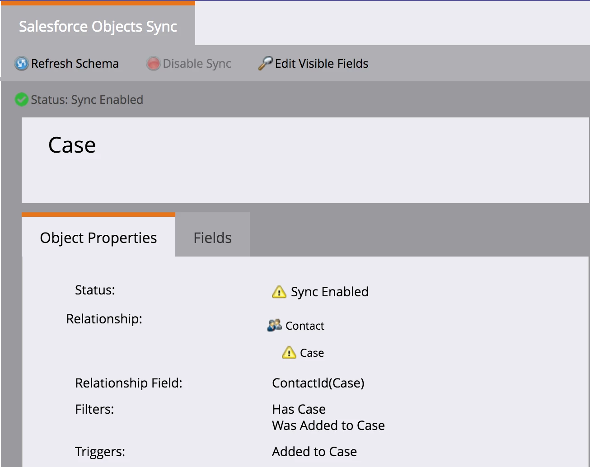Click the Refresh Schema globe icon
This screenshot has width=590, height=467.
[21, 63]
